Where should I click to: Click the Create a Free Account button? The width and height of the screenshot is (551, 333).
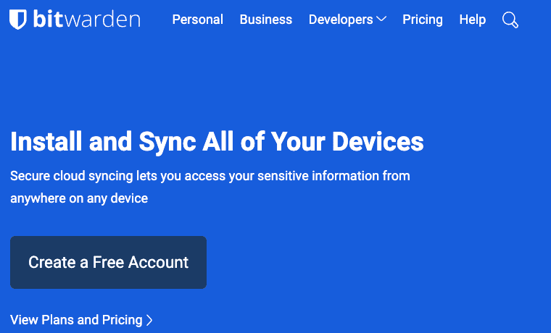coord(108,263)
